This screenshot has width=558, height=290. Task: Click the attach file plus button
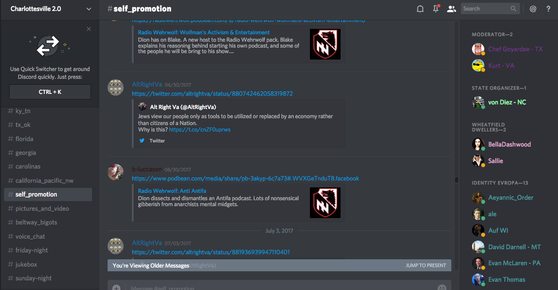click(116, 288)
